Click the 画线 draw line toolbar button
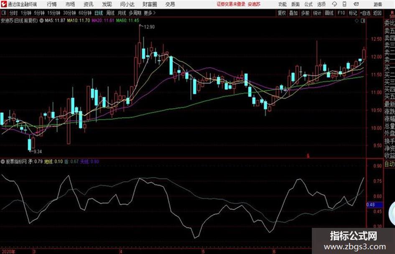395x254 pixels. pyautogui.click(x=329, y=13)
